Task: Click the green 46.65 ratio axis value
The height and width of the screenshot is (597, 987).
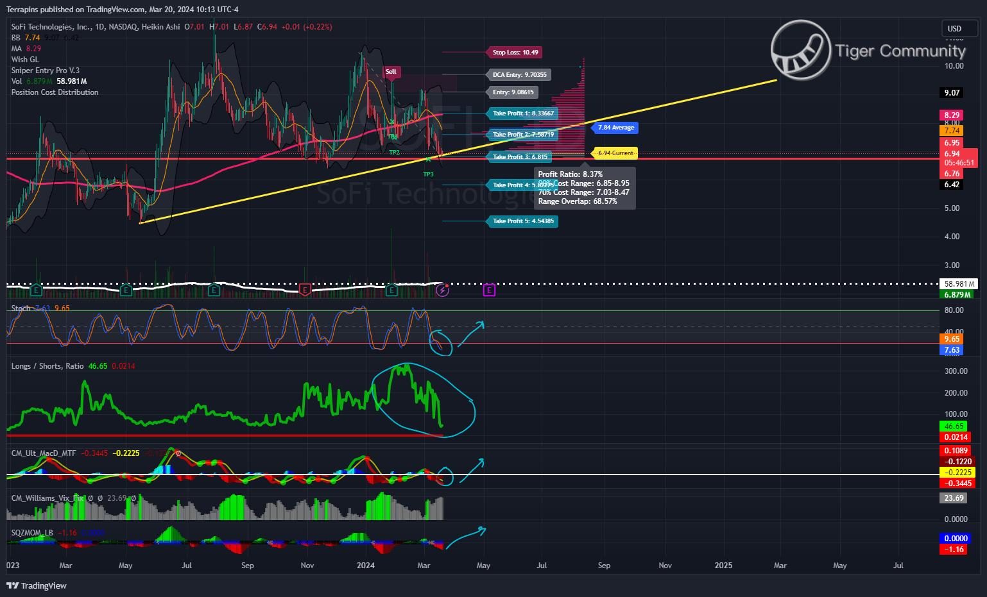Action: coord(954,426)
